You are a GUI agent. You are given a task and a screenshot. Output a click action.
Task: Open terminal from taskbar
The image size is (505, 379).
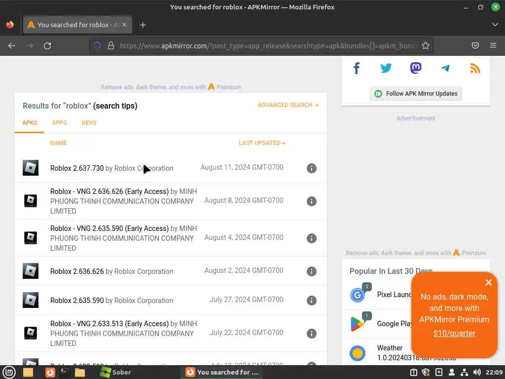(x=65, y=372)
